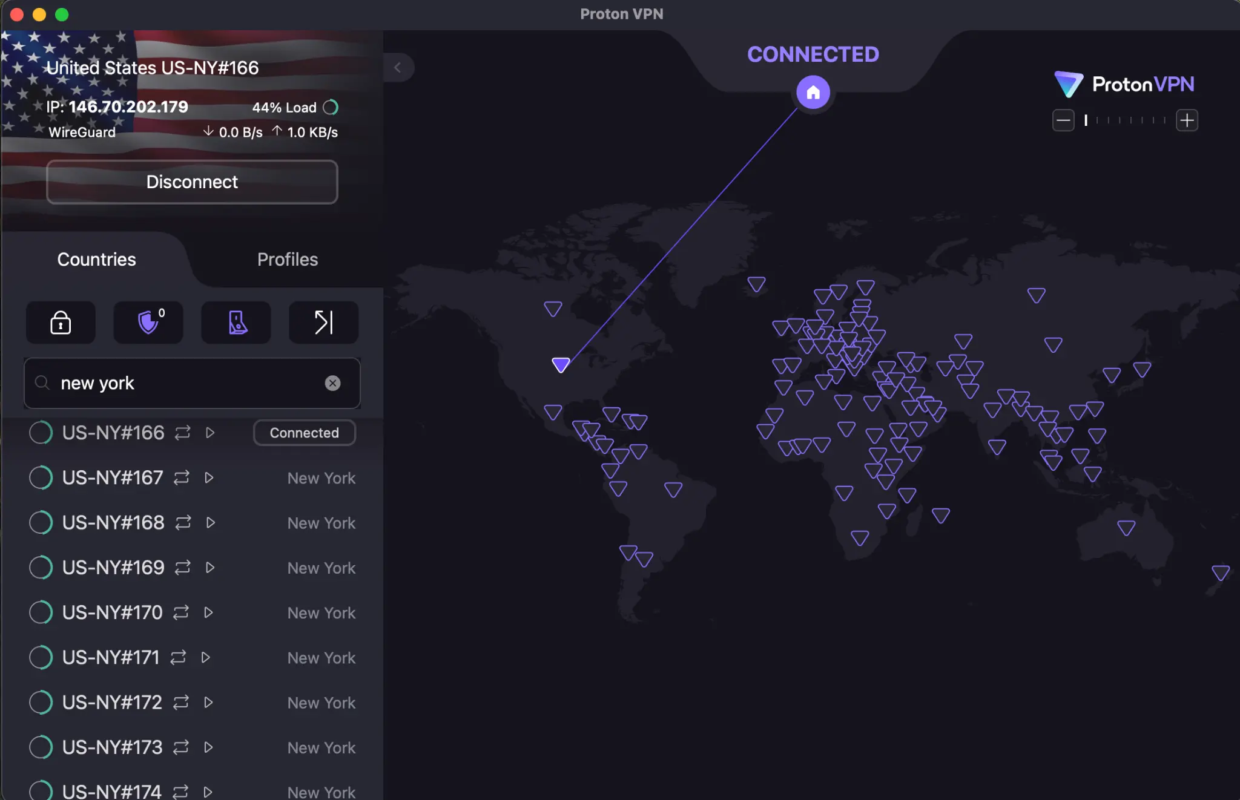Switch to the Profiles tab
1240x800 pixels.
click(287, 259)
